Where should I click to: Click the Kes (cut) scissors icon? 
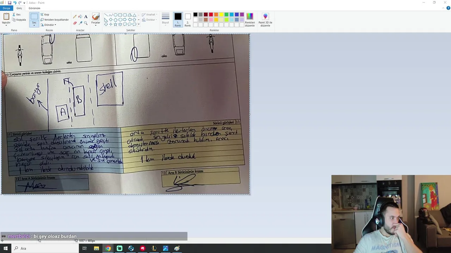pos(14,14)
